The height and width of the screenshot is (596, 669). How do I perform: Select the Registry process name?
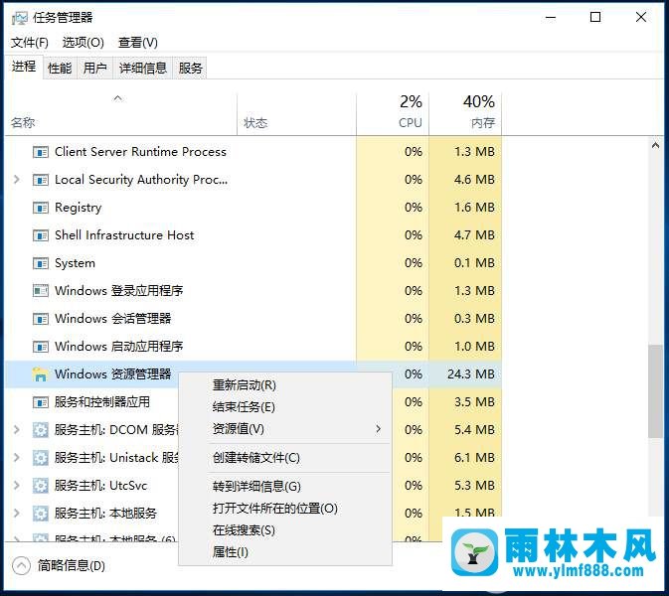pyautogui.click(x=79, y=208)
